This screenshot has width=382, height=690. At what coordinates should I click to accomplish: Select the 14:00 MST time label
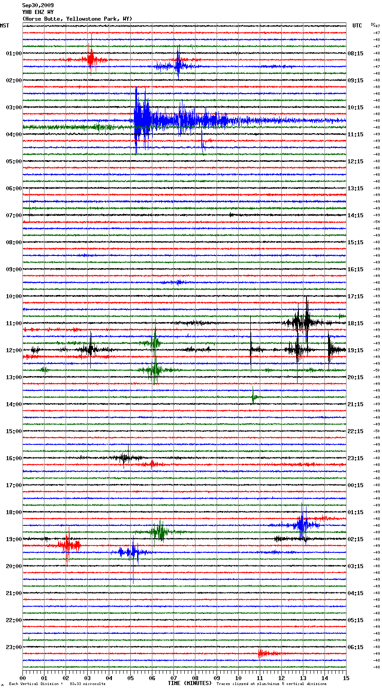coord(13,404)
